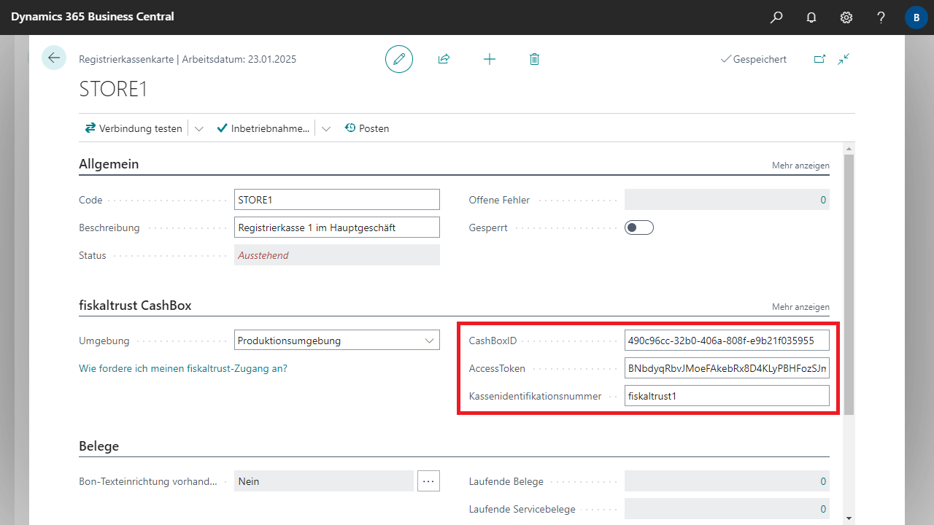
Task: Click the pencil edit icon
Action: click(399, 59)
